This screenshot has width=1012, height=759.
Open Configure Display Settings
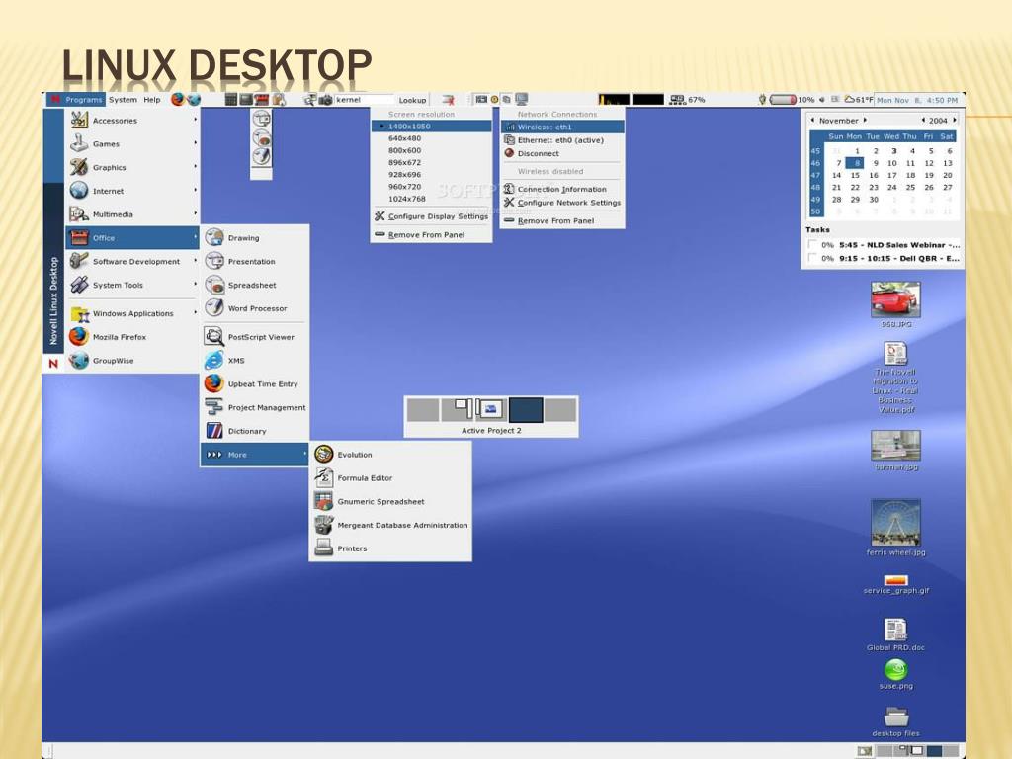(431, 216)
